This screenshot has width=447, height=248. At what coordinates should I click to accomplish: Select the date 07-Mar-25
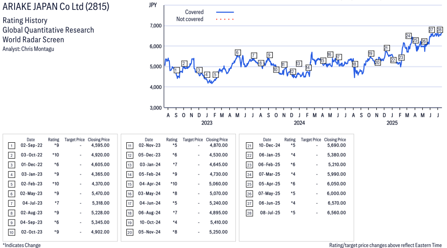click(x=270, y=174)
